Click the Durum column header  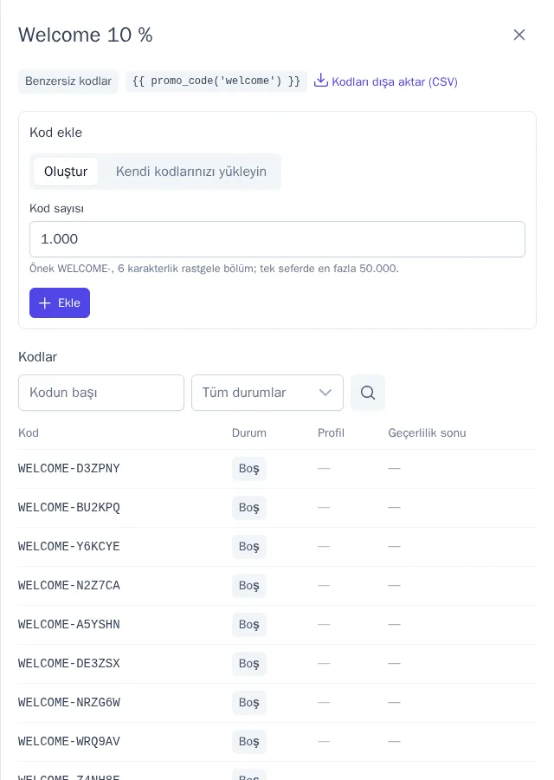pos(249,432)
